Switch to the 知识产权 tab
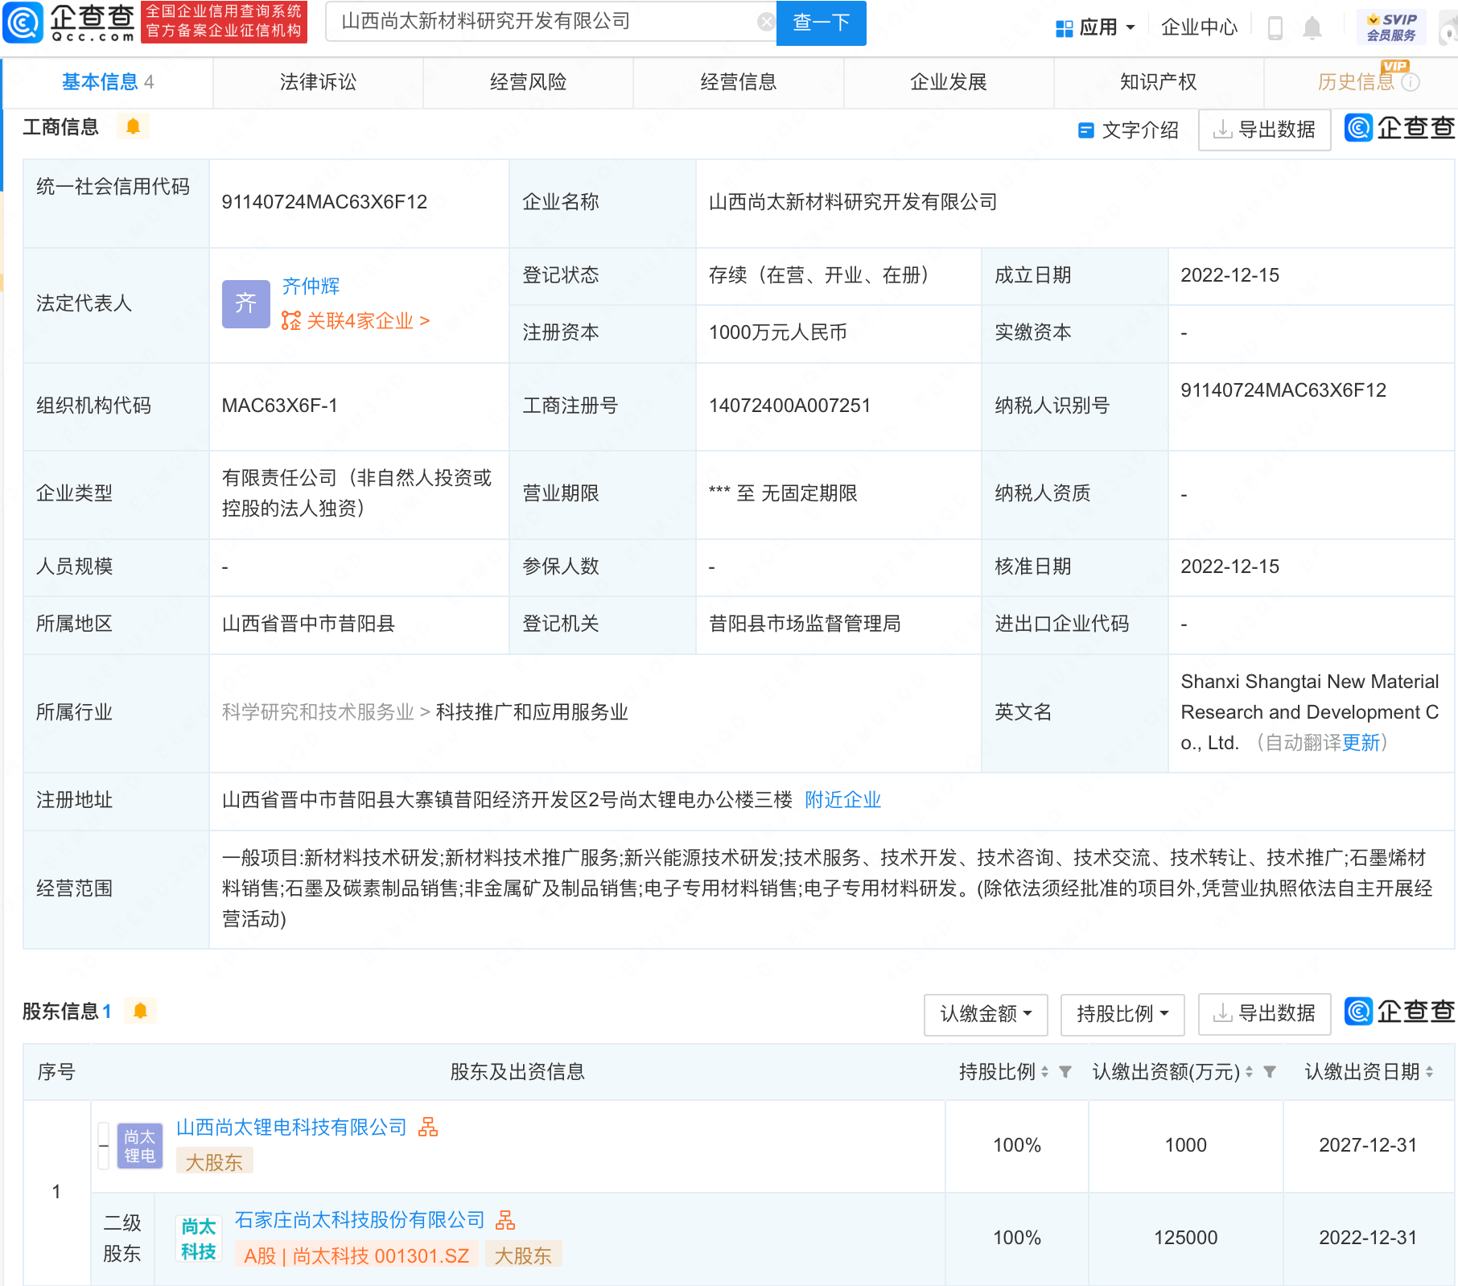Image resolution: width=1458 pixels, height=1286 pixels. pos(1156,81)
